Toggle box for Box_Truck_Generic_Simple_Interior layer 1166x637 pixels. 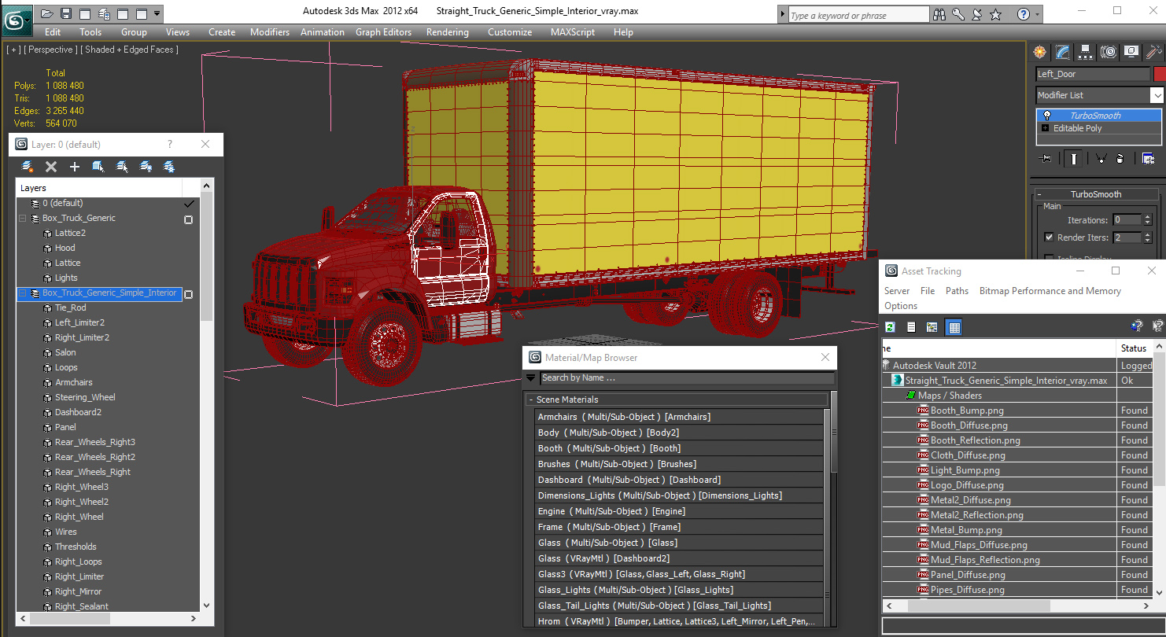pos(188,294)
